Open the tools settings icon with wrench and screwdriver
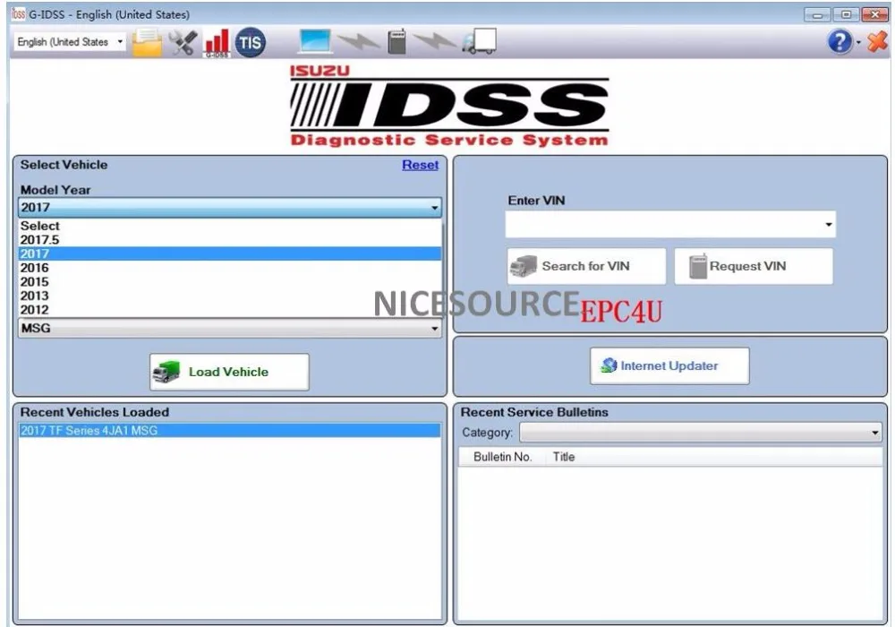Screen dimensions: 895x627 pos(182,40)
